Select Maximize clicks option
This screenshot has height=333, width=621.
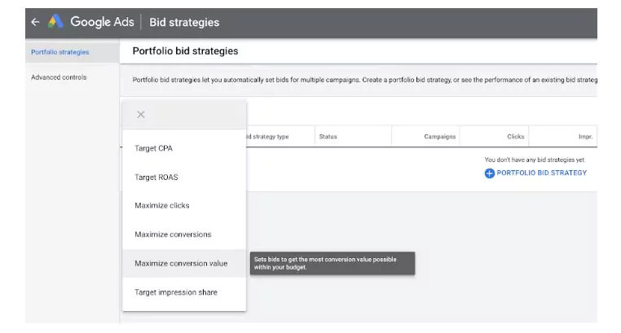click(161, 205)
